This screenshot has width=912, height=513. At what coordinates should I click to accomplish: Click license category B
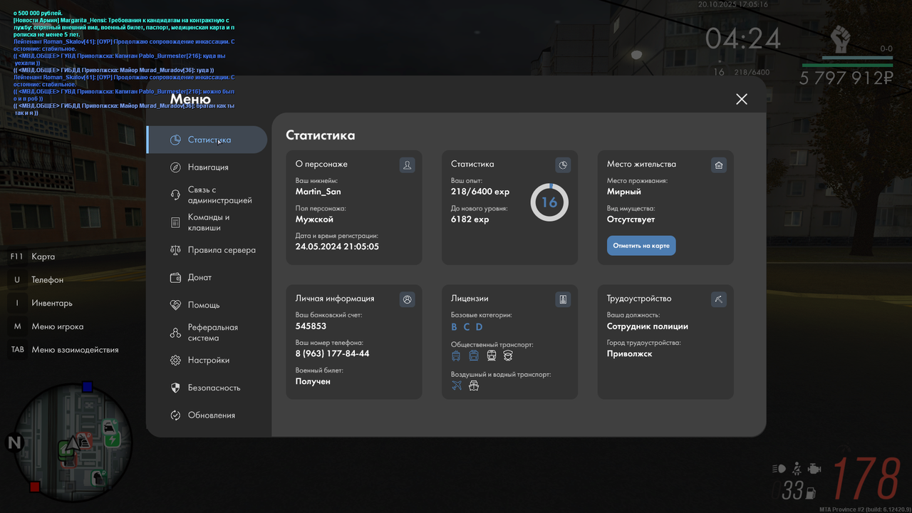click(x=454, y=327)
